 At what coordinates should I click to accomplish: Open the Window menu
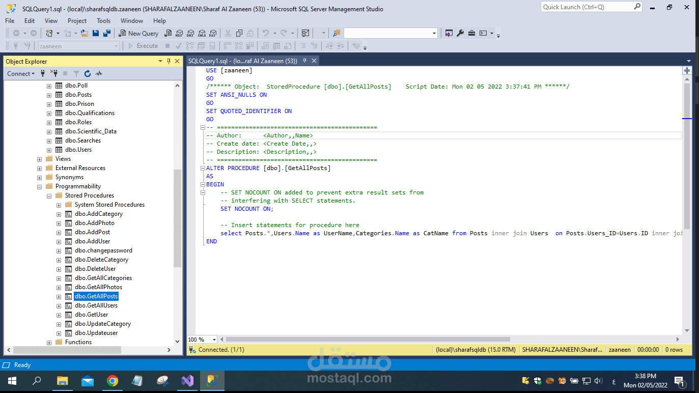(x=132, y=21)
